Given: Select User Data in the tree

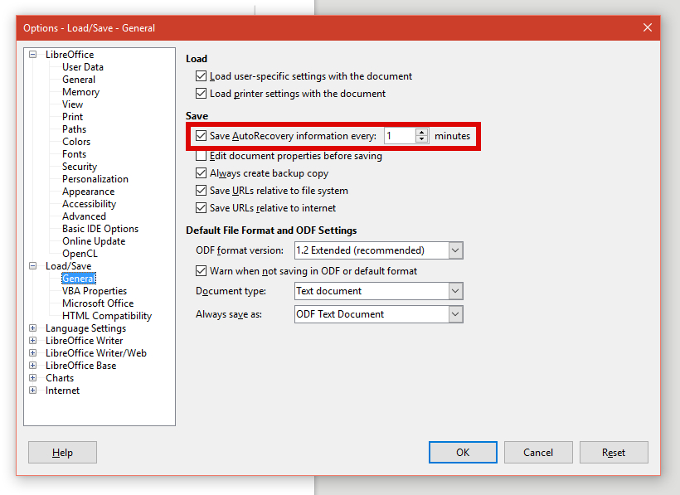Looking at the screenshot, I should coord(83,67).
